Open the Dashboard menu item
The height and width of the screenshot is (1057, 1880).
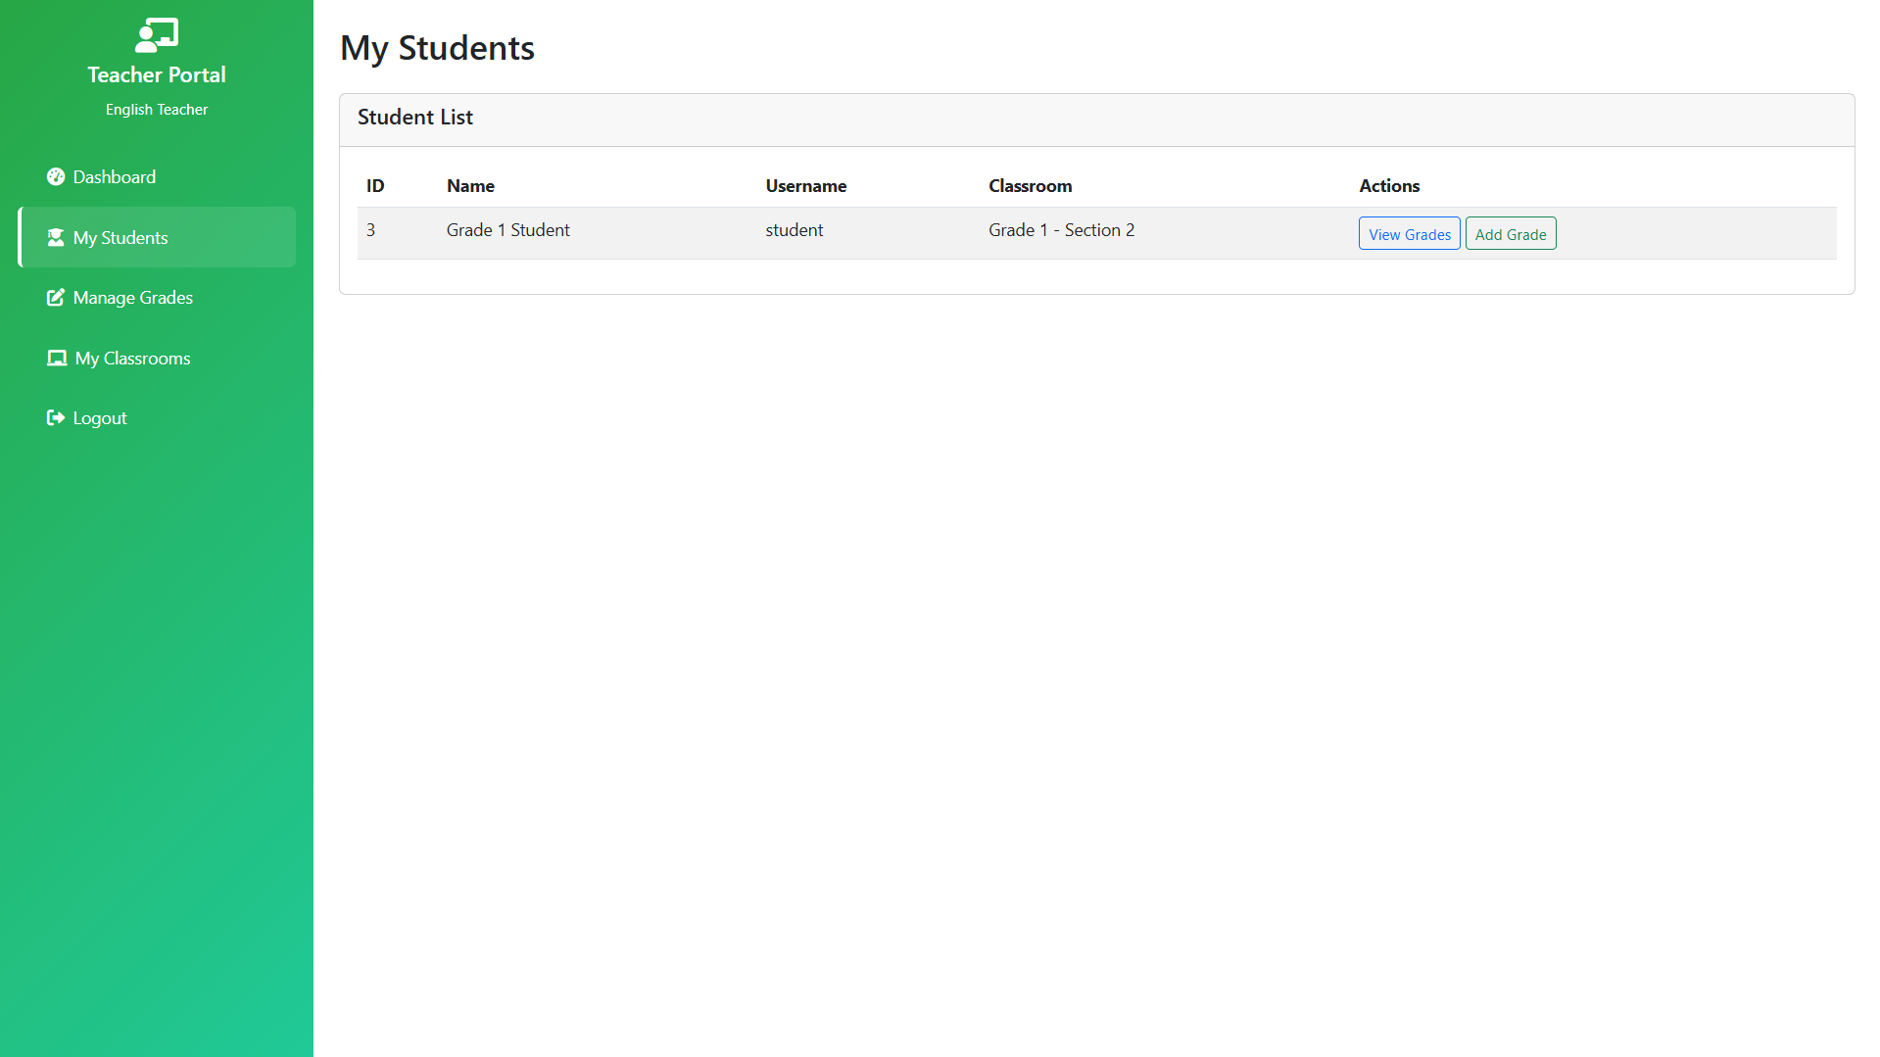point(114,176)
